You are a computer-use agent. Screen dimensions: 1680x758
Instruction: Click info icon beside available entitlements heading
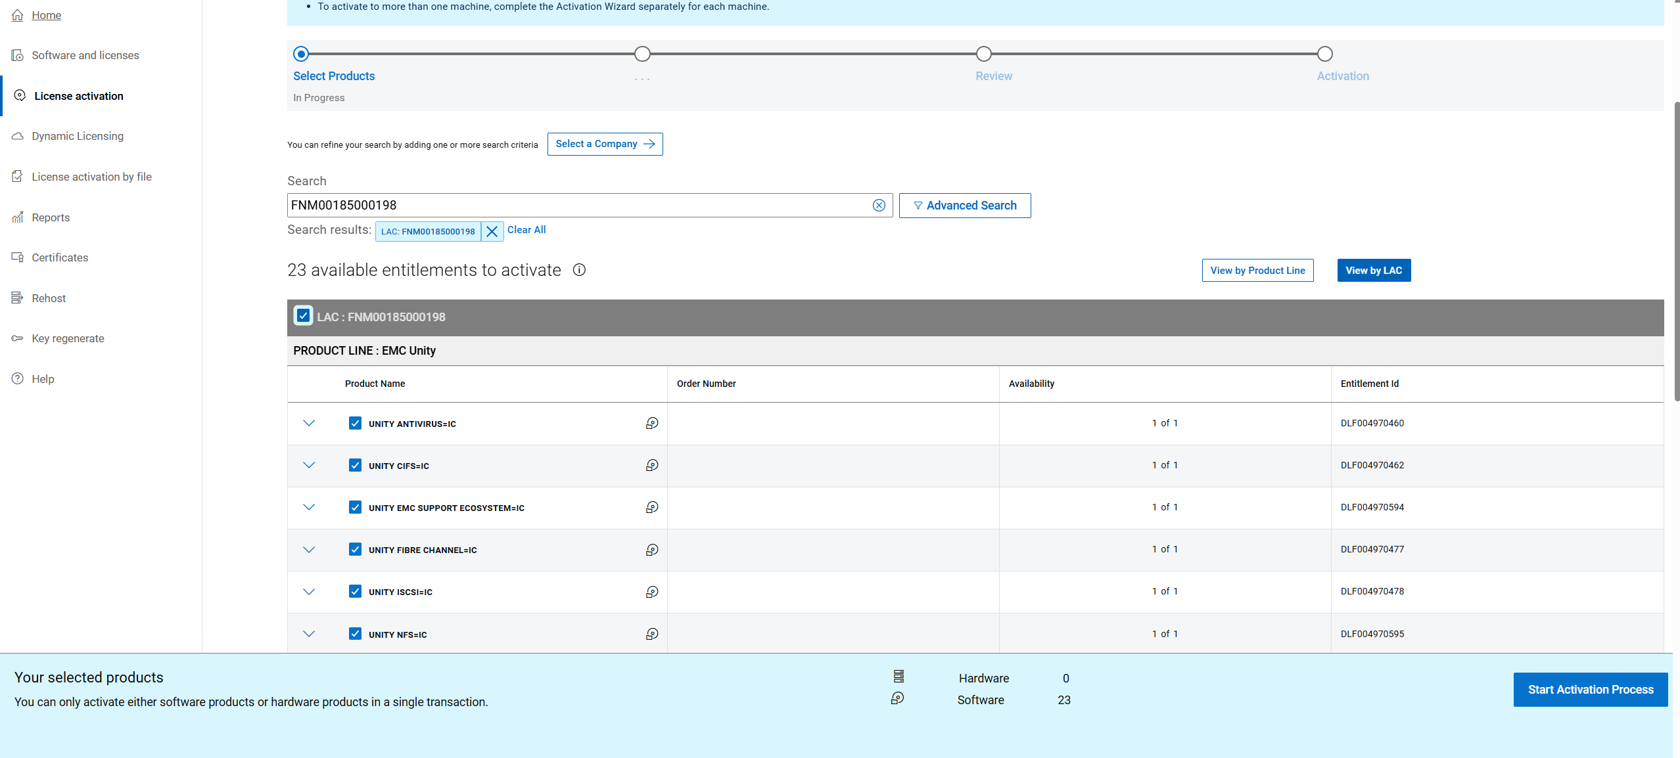[579, 270]
